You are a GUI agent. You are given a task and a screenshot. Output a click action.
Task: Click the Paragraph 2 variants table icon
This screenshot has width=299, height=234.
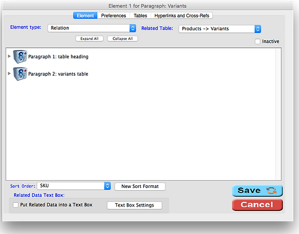(x=20, y=74)
